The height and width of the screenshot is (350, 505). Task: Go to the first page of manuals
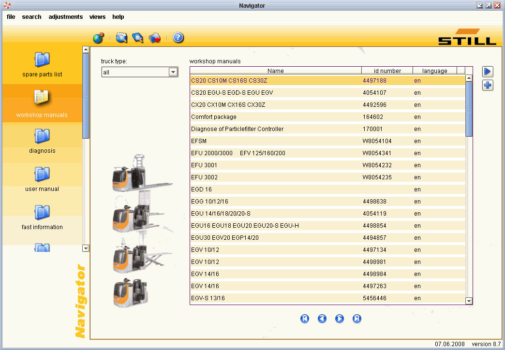pyautogui.click(x=305, y=319)
